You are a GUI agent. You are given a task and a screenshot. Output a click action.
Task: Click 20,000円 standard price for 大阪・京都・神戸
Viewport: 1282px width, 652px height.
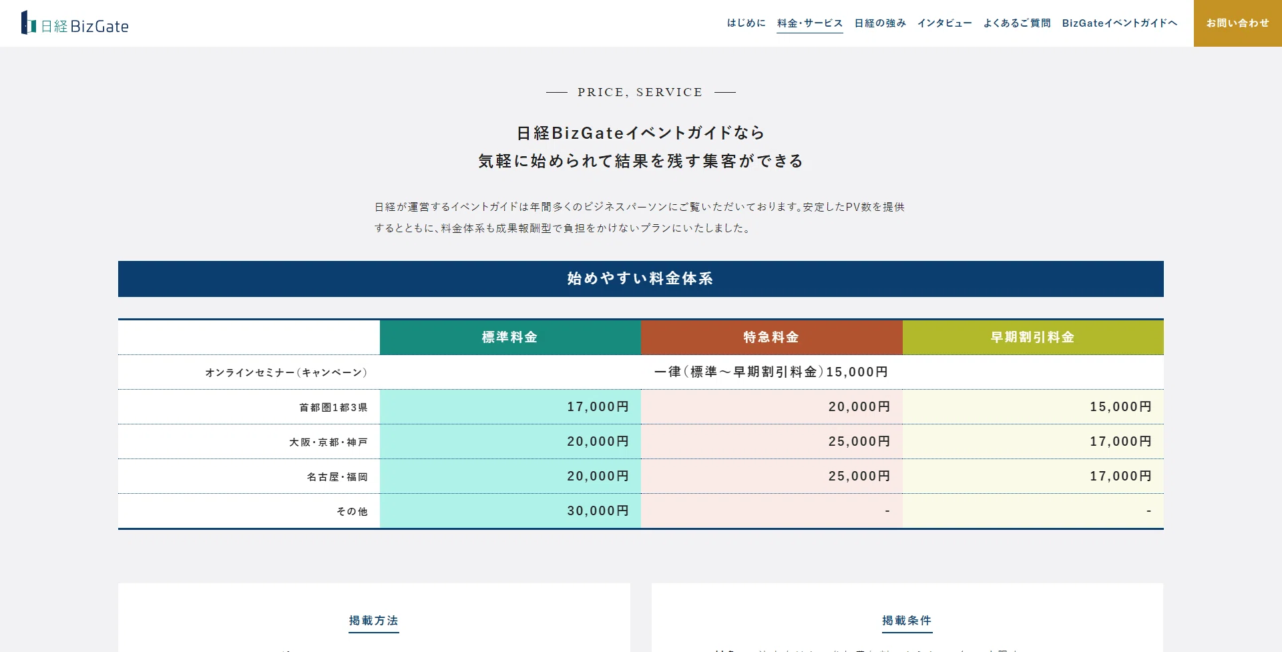598,442
